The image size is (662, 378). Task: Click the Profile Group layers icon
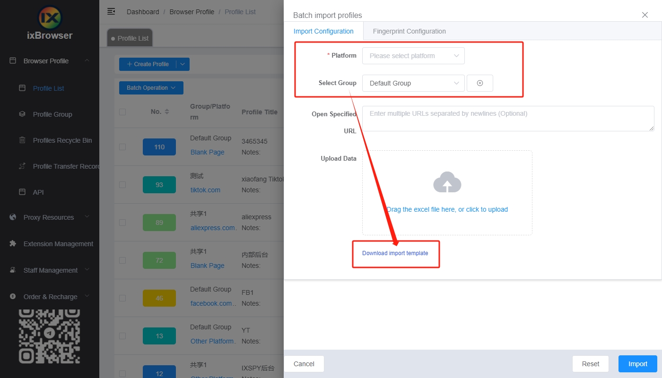[x=22, y=114]
